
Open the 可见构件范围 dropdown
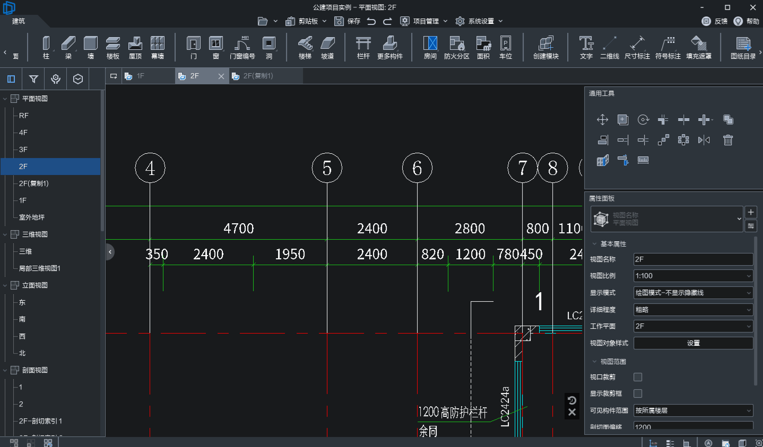tap(693, 410)
